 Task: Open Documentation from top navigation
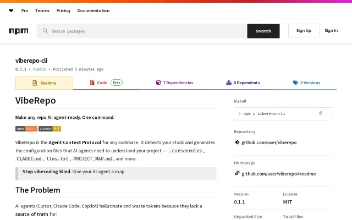point(94,10)
